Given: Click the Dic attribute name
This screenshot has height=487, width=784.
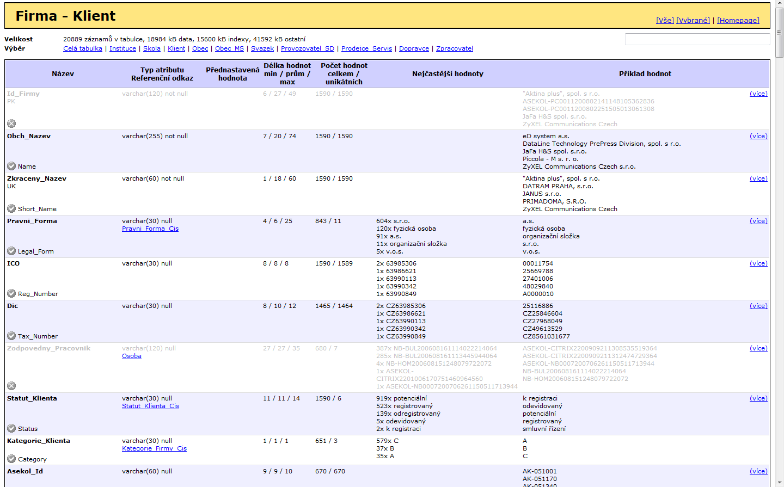Looking at the screenshot, I should (13, 306).
